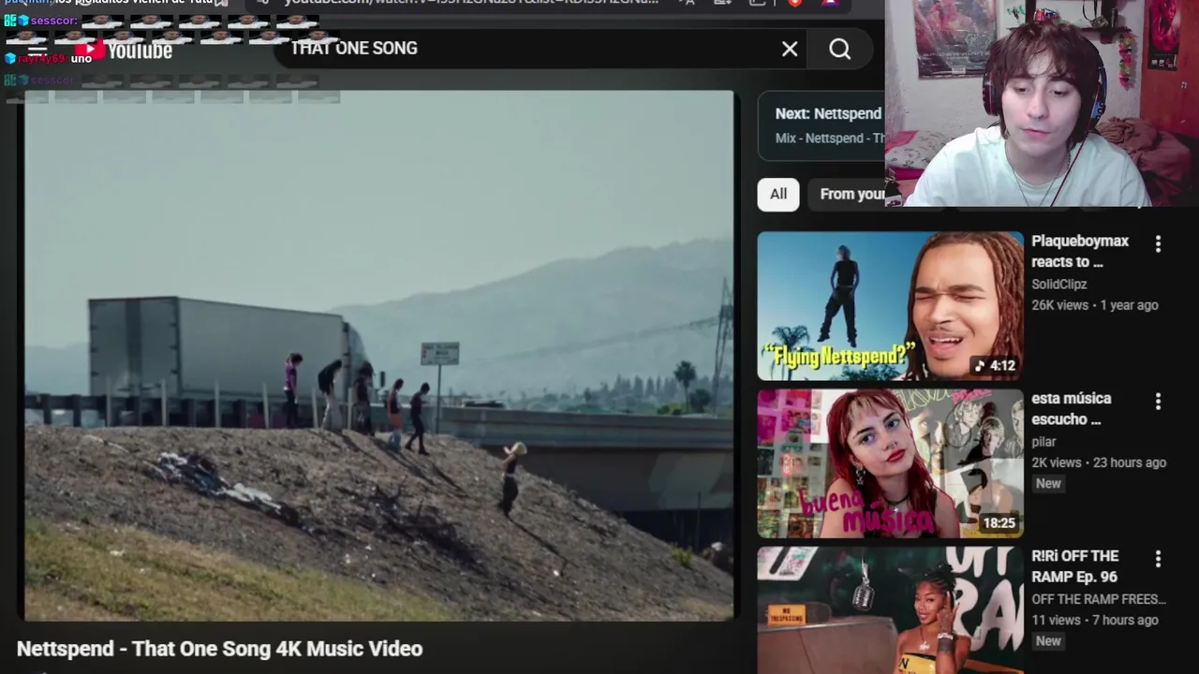Click the Nettspend - That One Song video title
The height and width of the screenshot is (674, 1199).
tap(219, 648)
